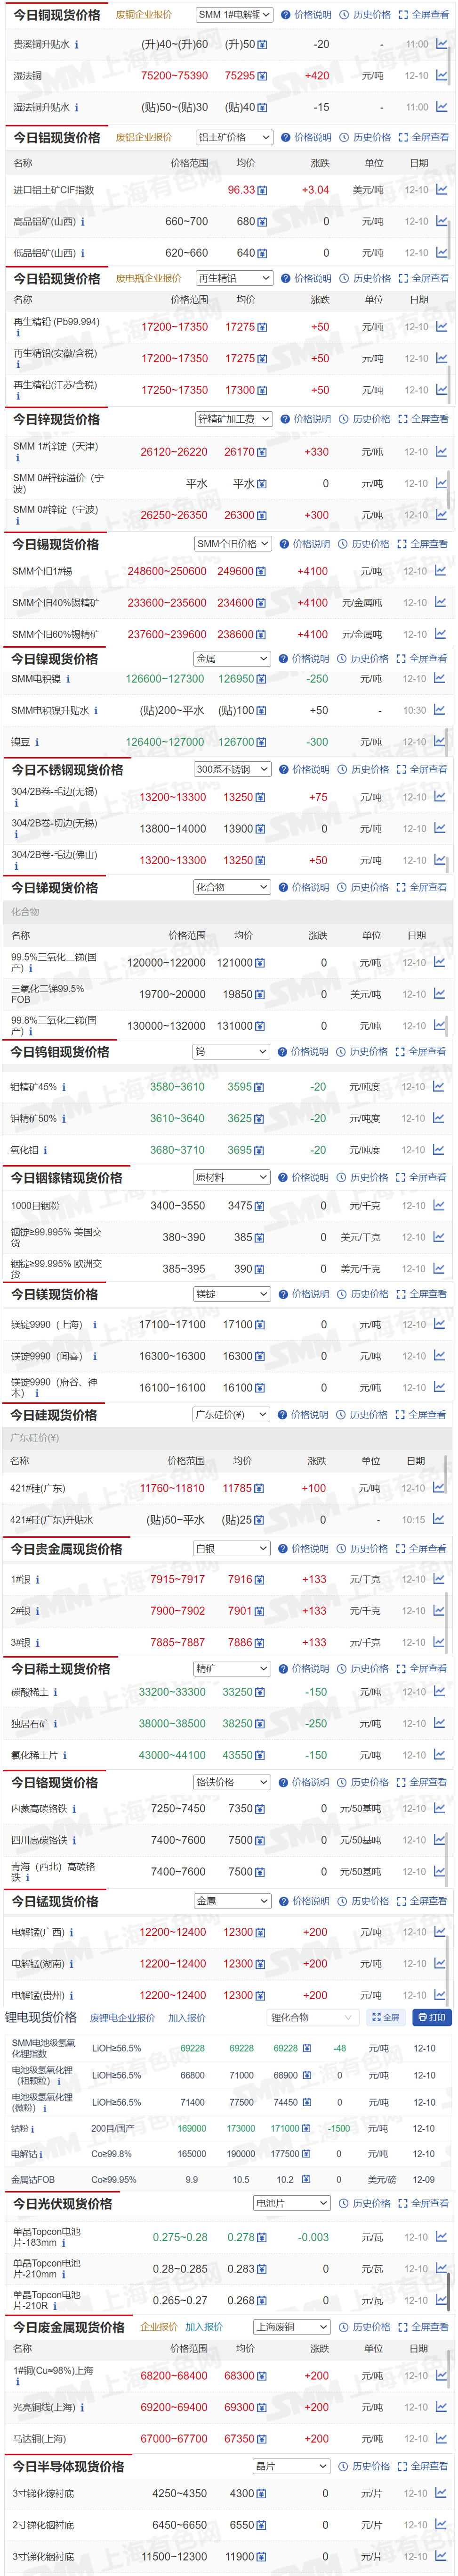Open 电池片 dropdown in photovoltaic section

click(291, 2203)
